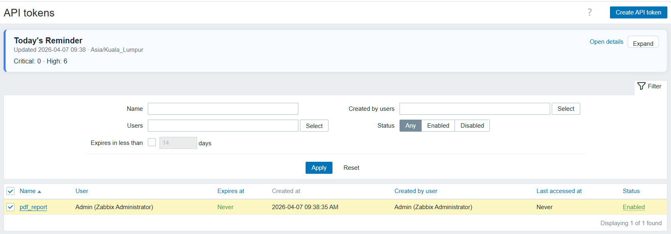Open the Created by users Select picker
Image resolution: width=671 pixels, height=234 pixels.
pyautogui.click(x=565, y=109)
